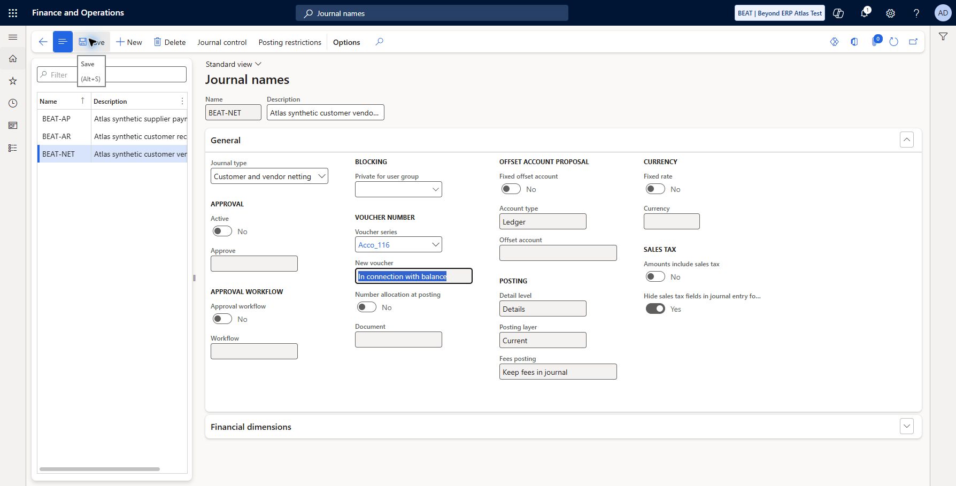956x486 pixels.
Task: Collapse the General section
Action: [x=907, y=140]
